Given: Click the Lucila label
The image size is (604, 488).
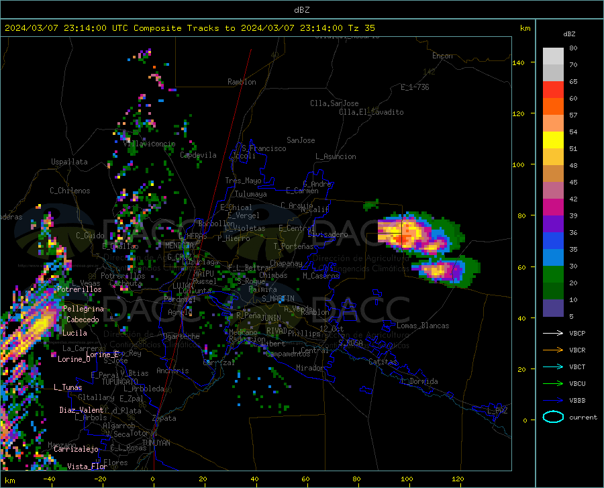Looking at the screenshot, I should point(74,333).
